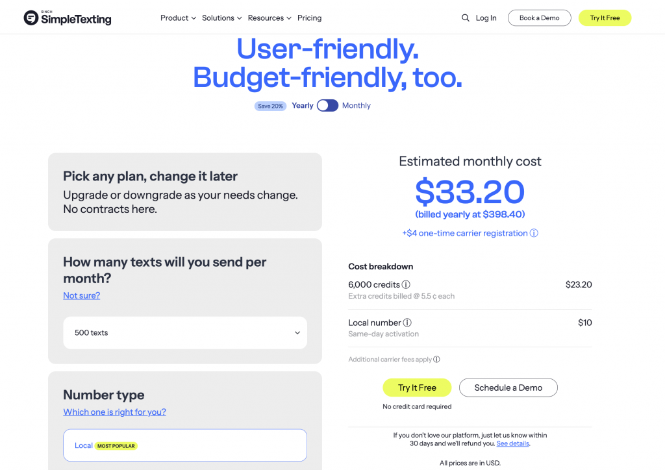
Task: Click the Book a Demo button
Action: (x=539, y=18)
